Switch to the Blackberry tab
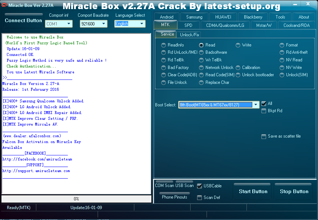318x220 pixels. pos(253,17)
